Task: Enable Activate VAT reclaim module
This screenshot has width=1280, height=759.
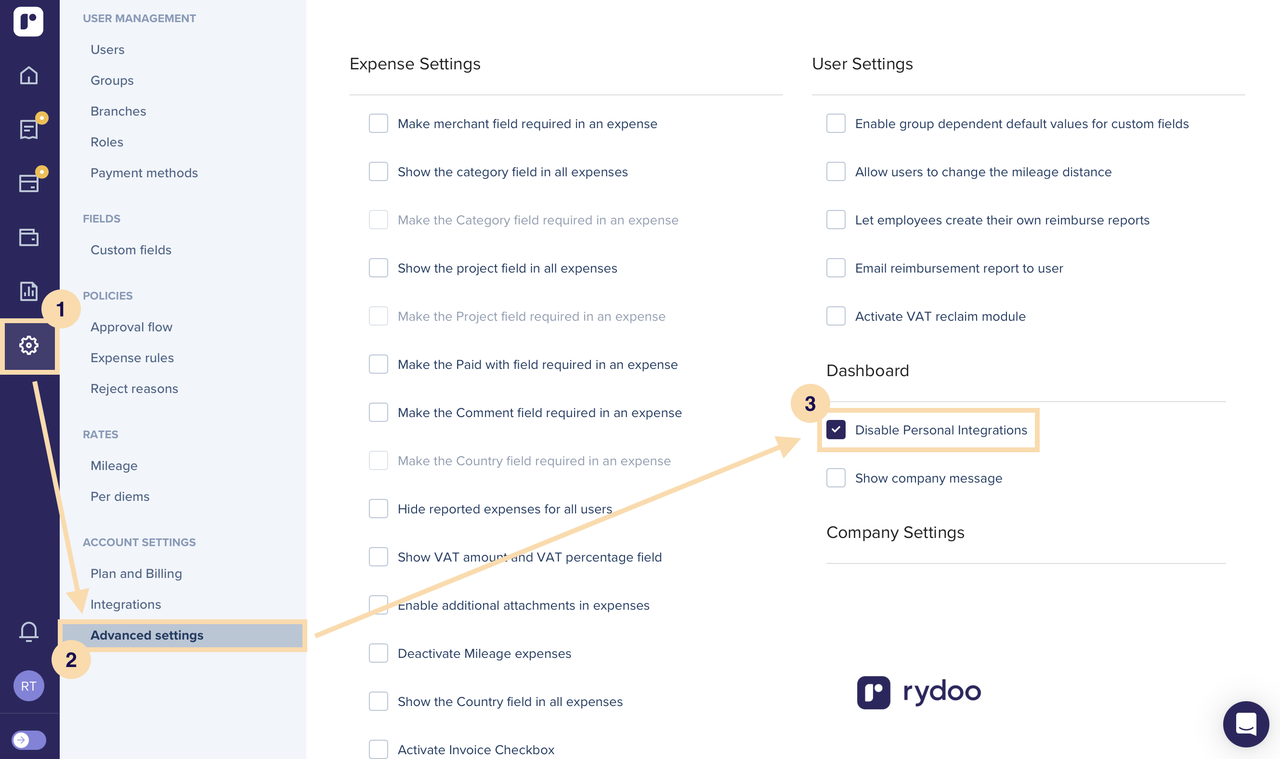Action: tap(836, 316)
